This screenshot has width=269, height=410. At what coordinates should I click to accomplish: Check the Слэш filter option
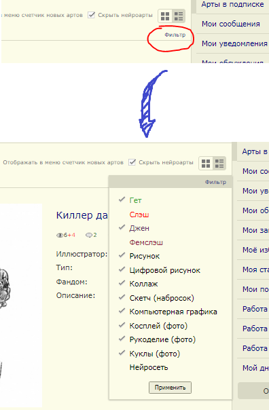pos(139,215)
